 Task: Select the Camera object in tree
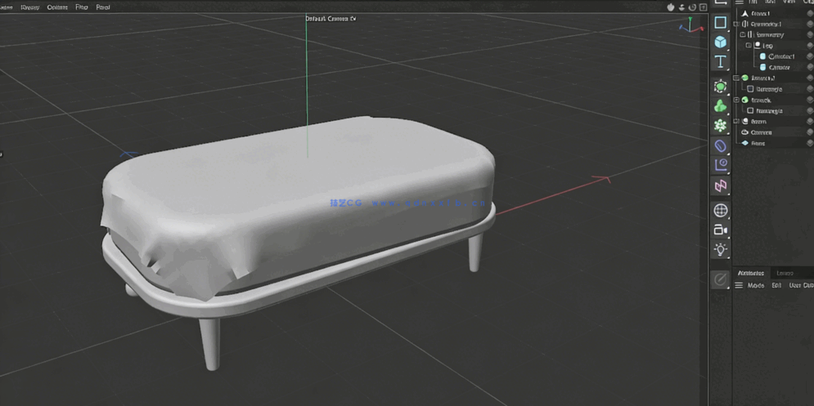(x=761, y=132)
